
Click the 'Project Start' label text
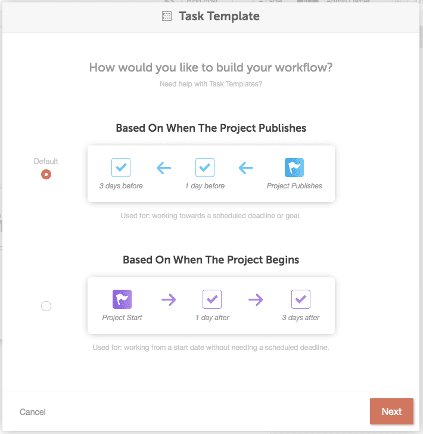[122, 318]
